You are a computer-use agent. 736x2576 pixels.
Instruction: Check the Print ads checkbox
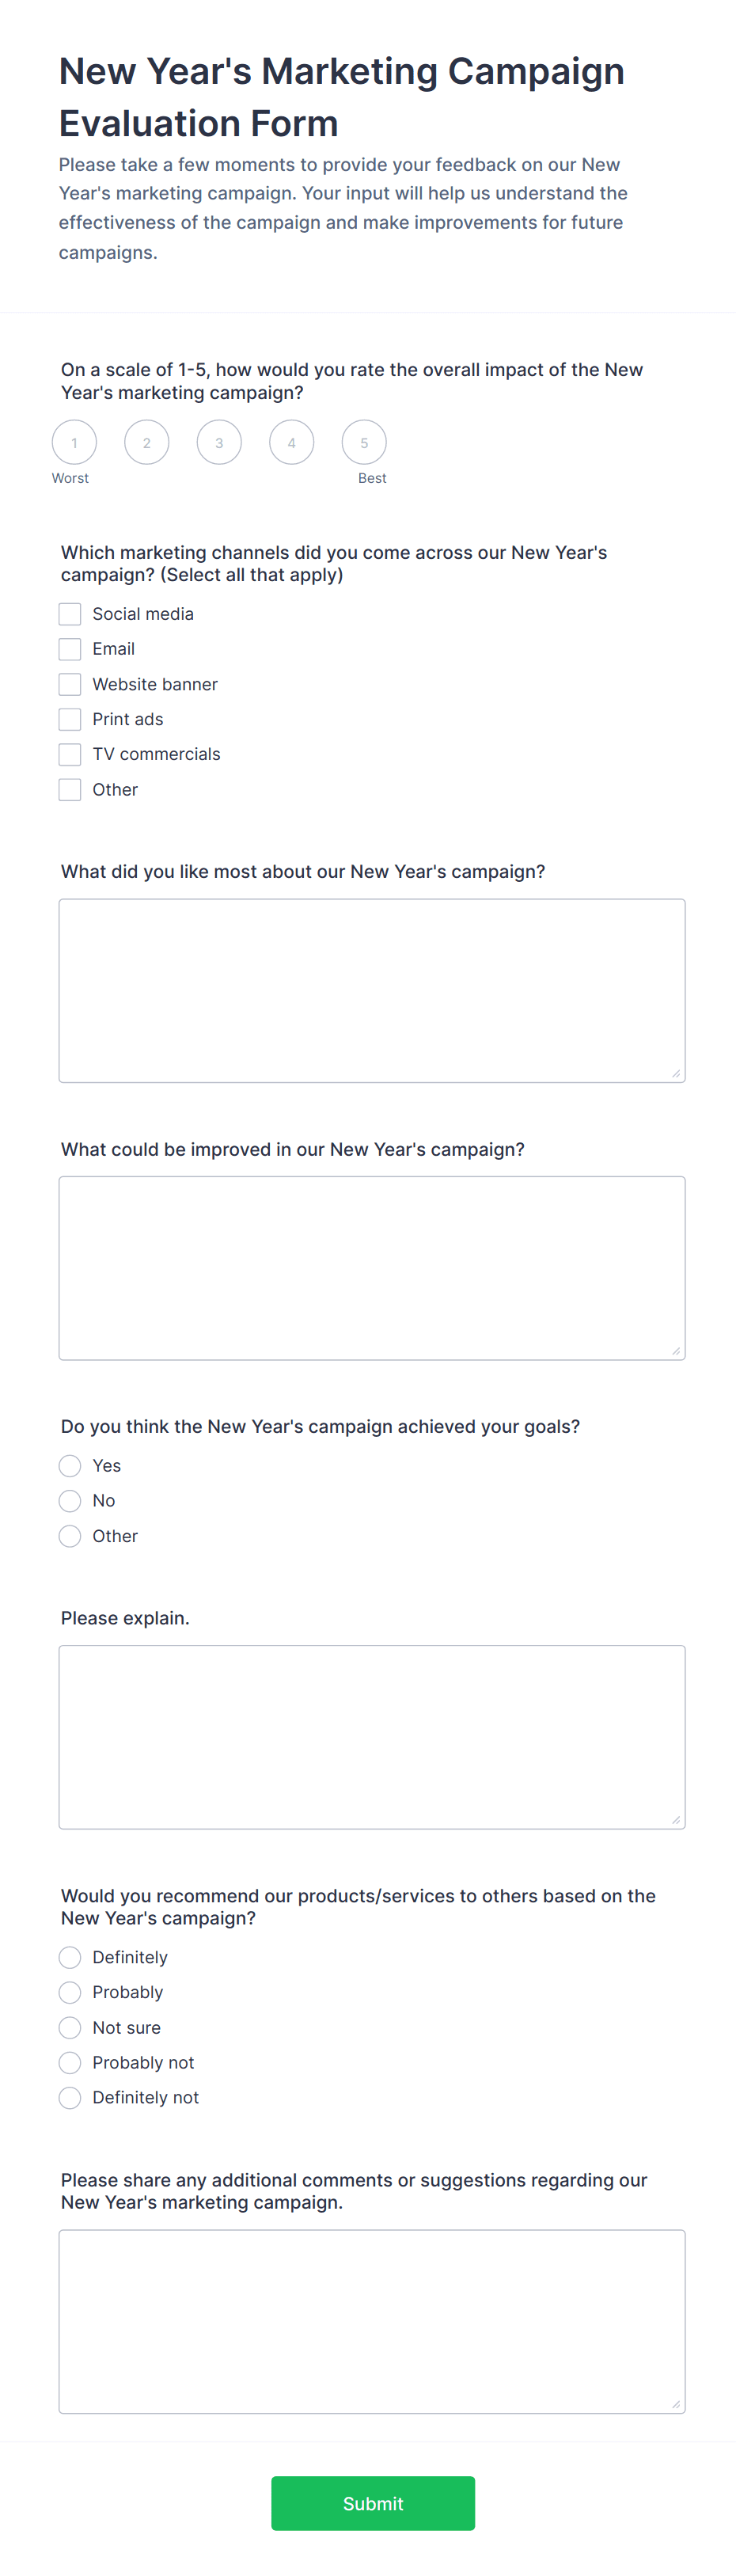[70, 719]
